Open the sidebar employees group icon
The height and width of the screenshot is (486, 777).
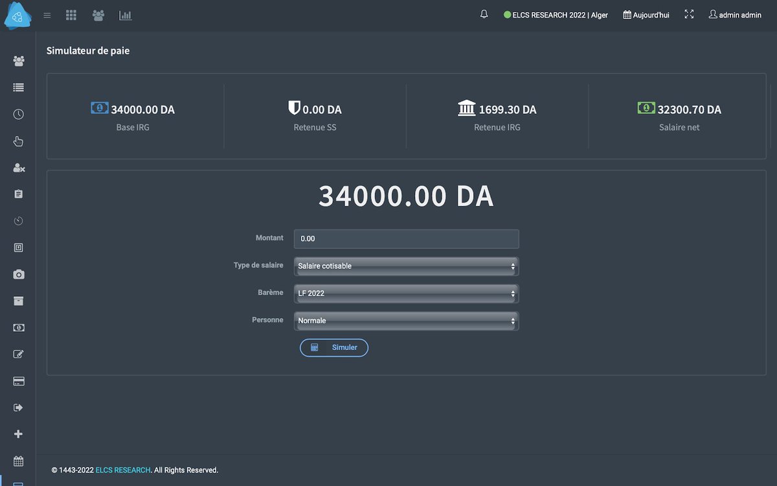[19, 61]
